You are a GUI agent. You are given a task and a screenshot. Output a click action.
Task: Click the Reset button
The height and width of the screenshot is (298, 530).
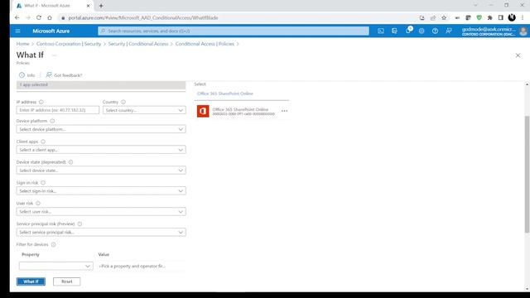[x=66, y=281]
